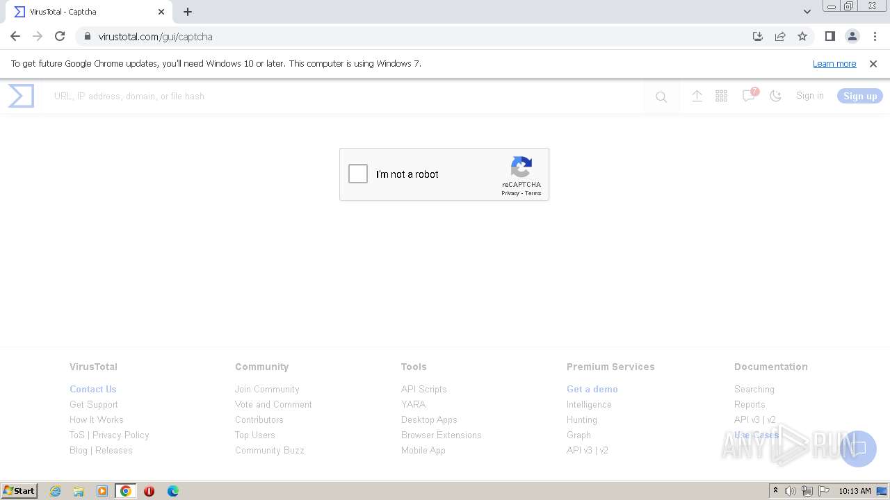
Task: Open the Chrome profile avatar icon
Action: click(852, 36)
